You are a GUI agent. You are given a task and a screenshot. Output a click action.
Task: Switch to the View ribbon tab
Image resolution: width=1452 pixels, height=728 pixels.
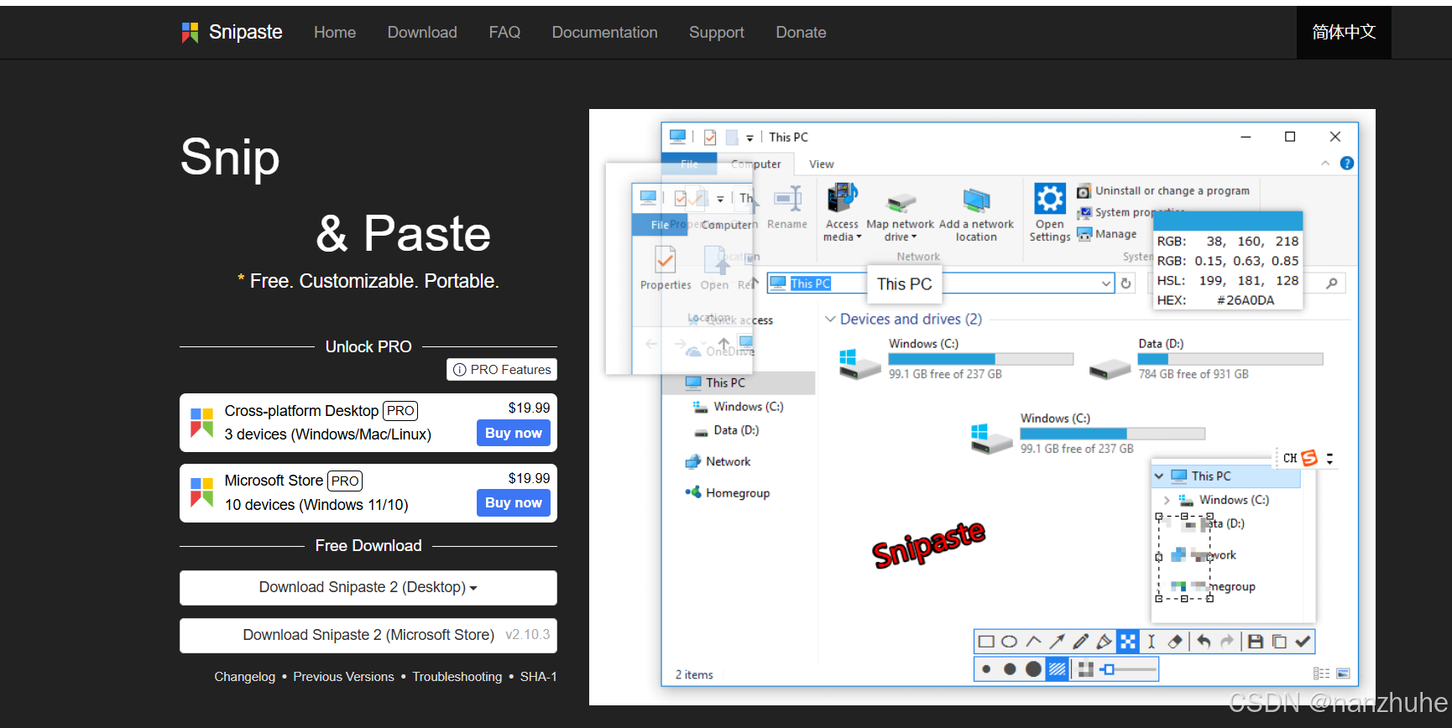pyautogui.click(x=821, y=164)
